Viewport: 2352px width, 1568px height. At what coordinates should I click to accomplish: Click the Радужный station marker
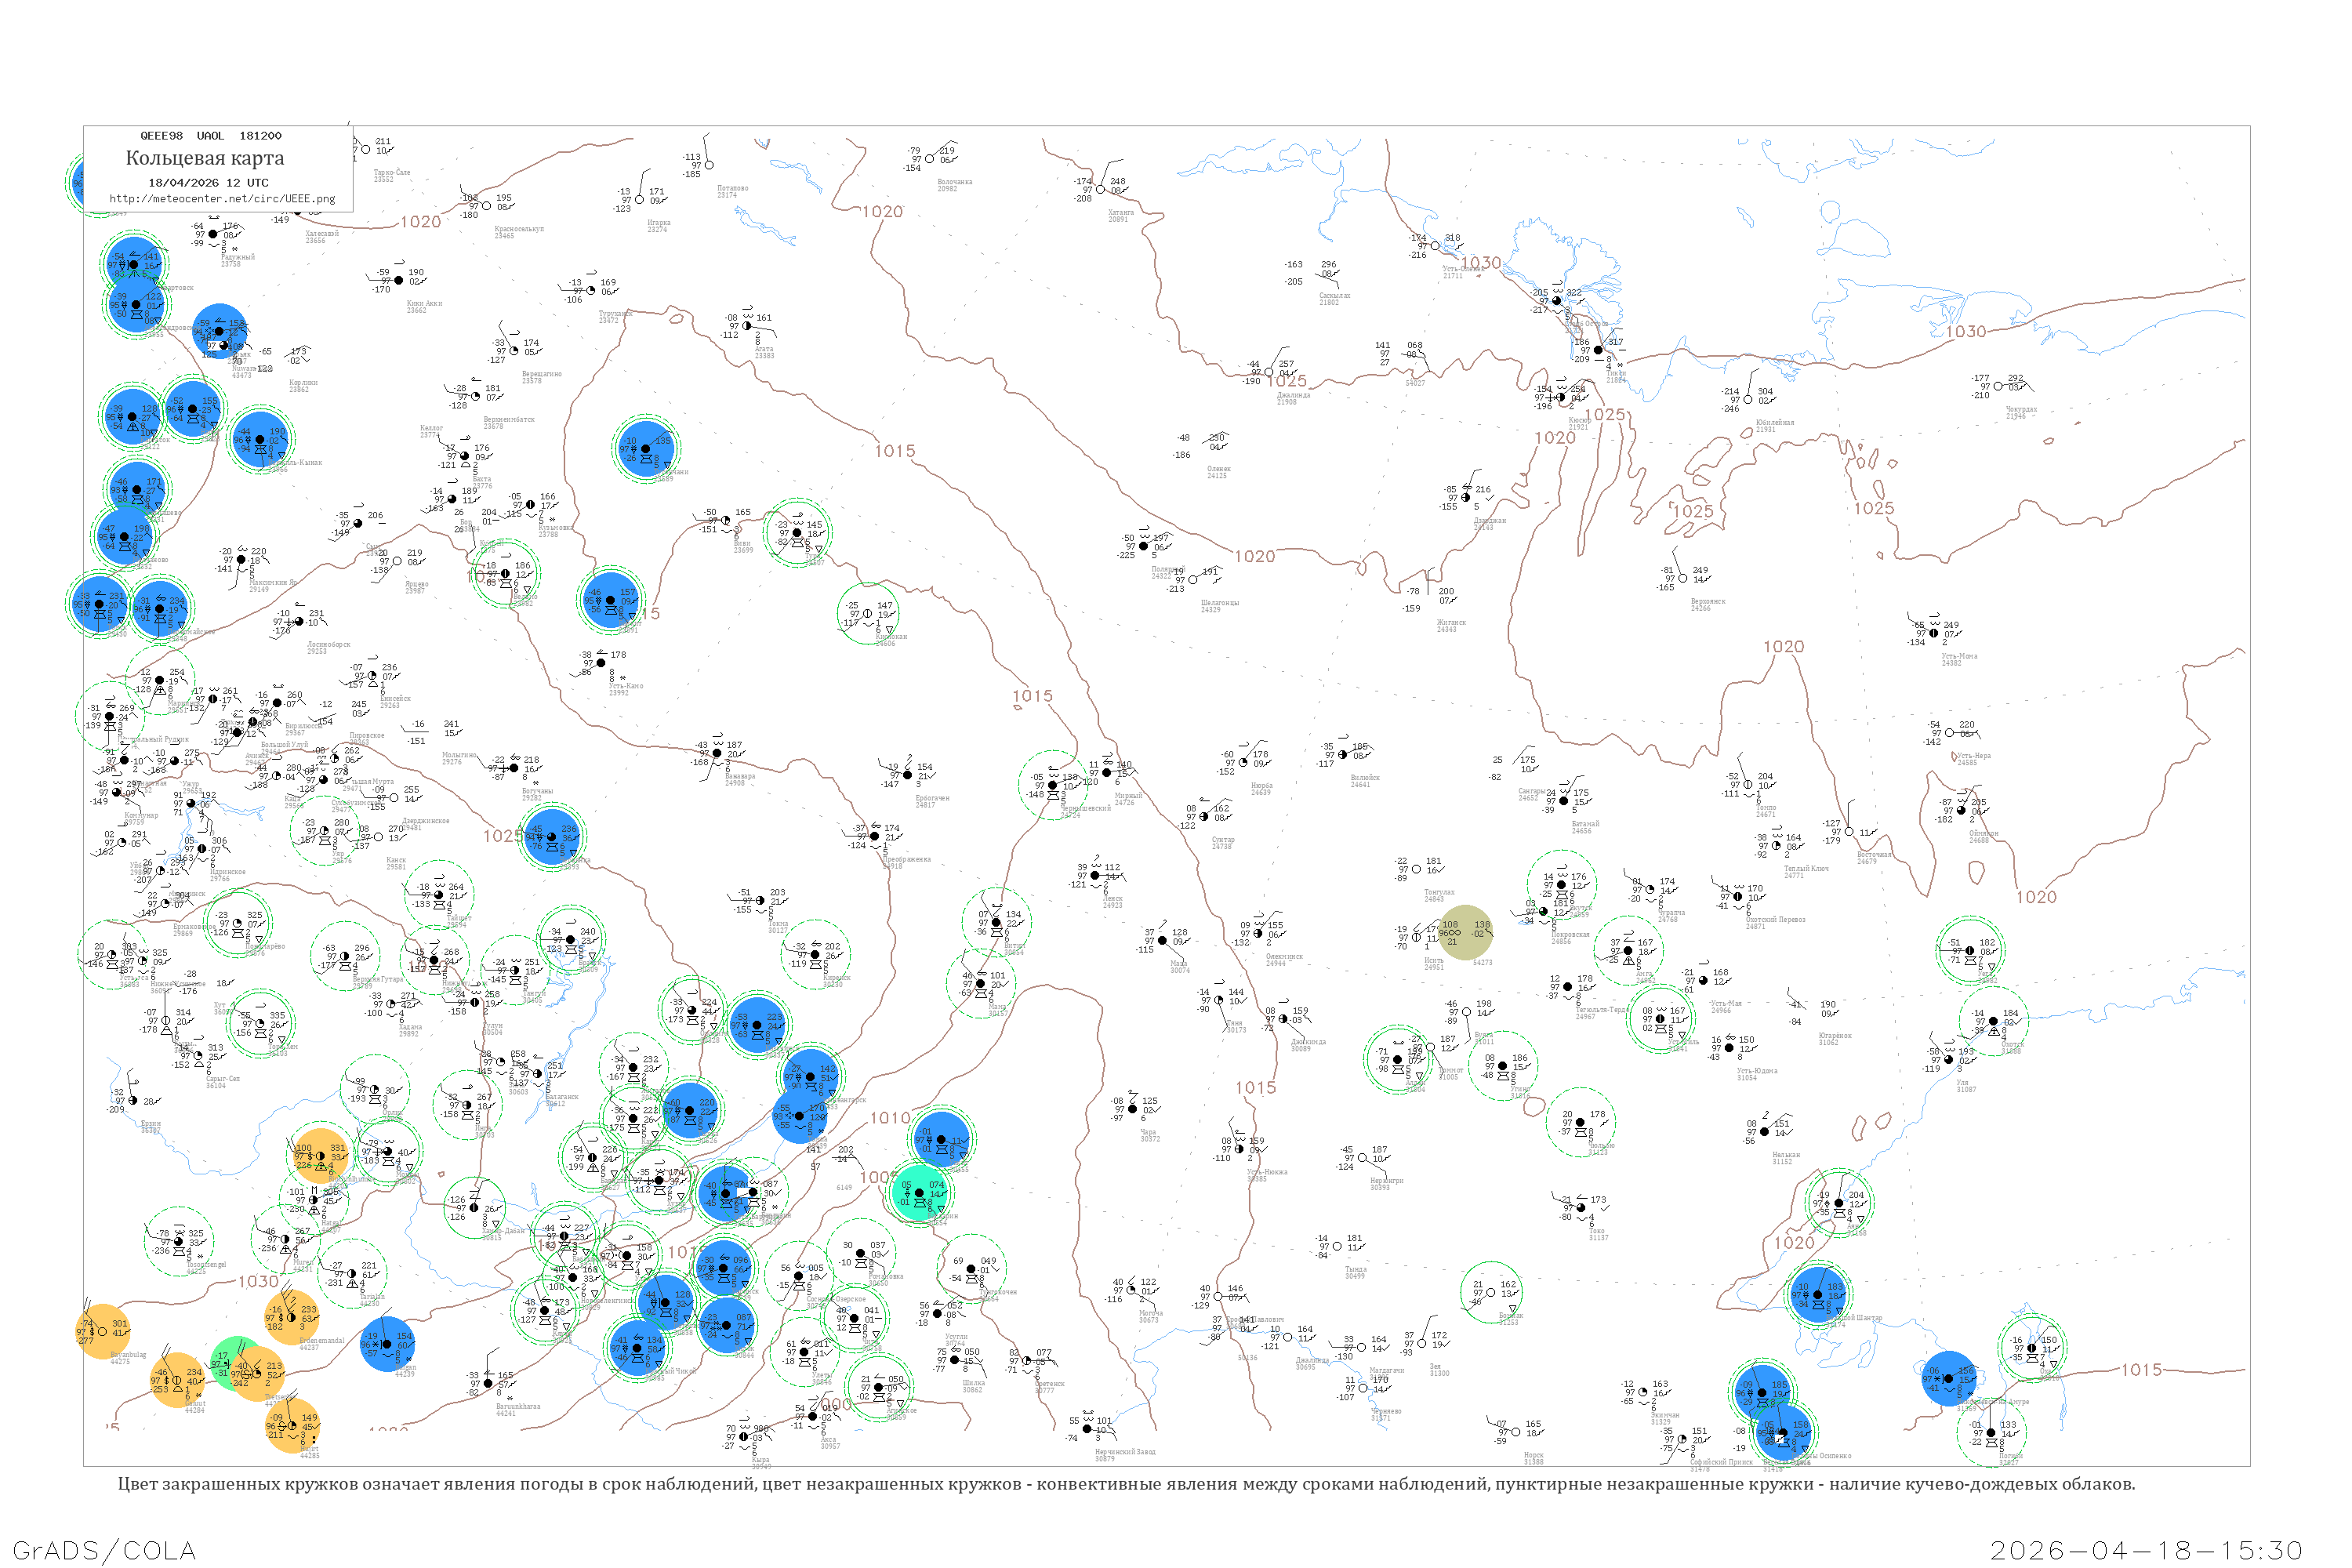[x=213, y=234]
